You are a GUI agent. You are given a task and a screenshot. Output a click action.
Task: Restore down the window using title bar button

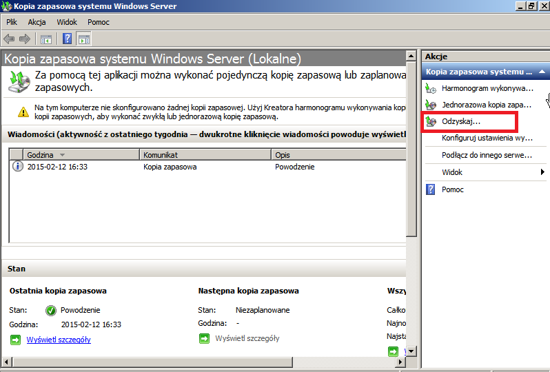coord(532,6)
